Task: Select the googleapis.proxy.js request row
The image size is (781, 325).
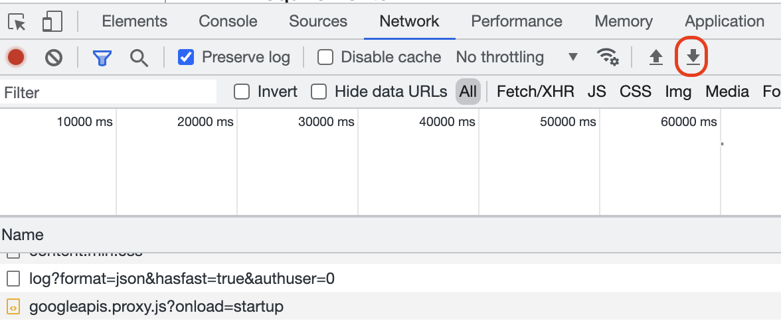Action: click(x=156, y=306)
